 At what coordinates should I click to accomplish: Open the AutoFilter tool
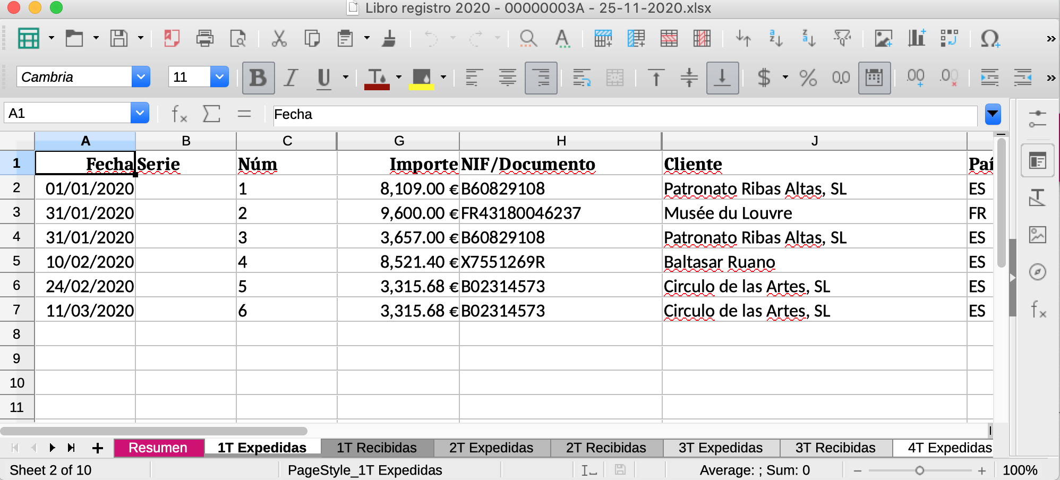(x=842, y=38)
